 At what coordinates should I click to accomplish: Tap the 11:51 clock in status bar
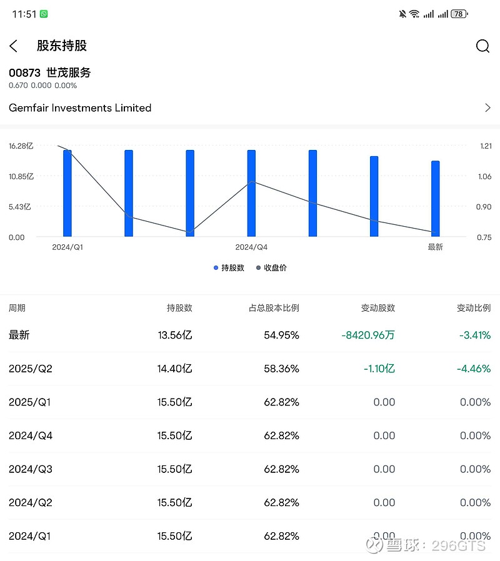tap(24, 14)
